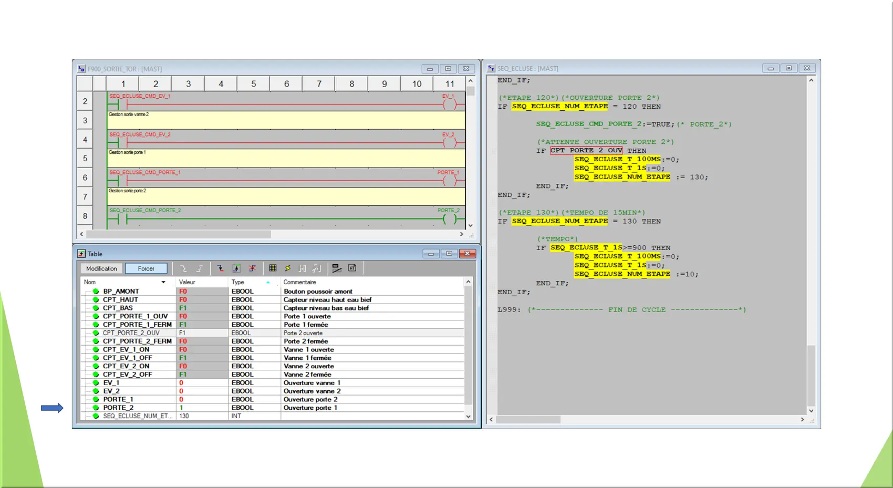Viewport: 893px width, 488px height.
Task: Click the greyed bracket H toolbar icon
Action: (303, 268)
